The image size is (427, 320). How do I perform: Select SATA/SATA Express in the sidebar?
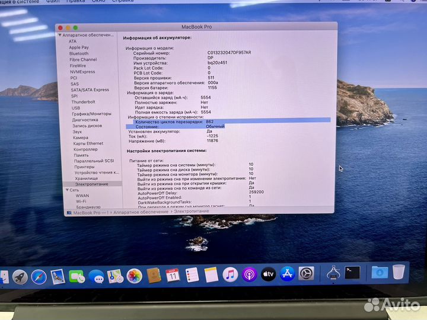90,90
